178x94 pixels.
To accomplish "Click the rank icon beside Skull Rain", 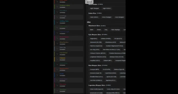I will 57,91.
